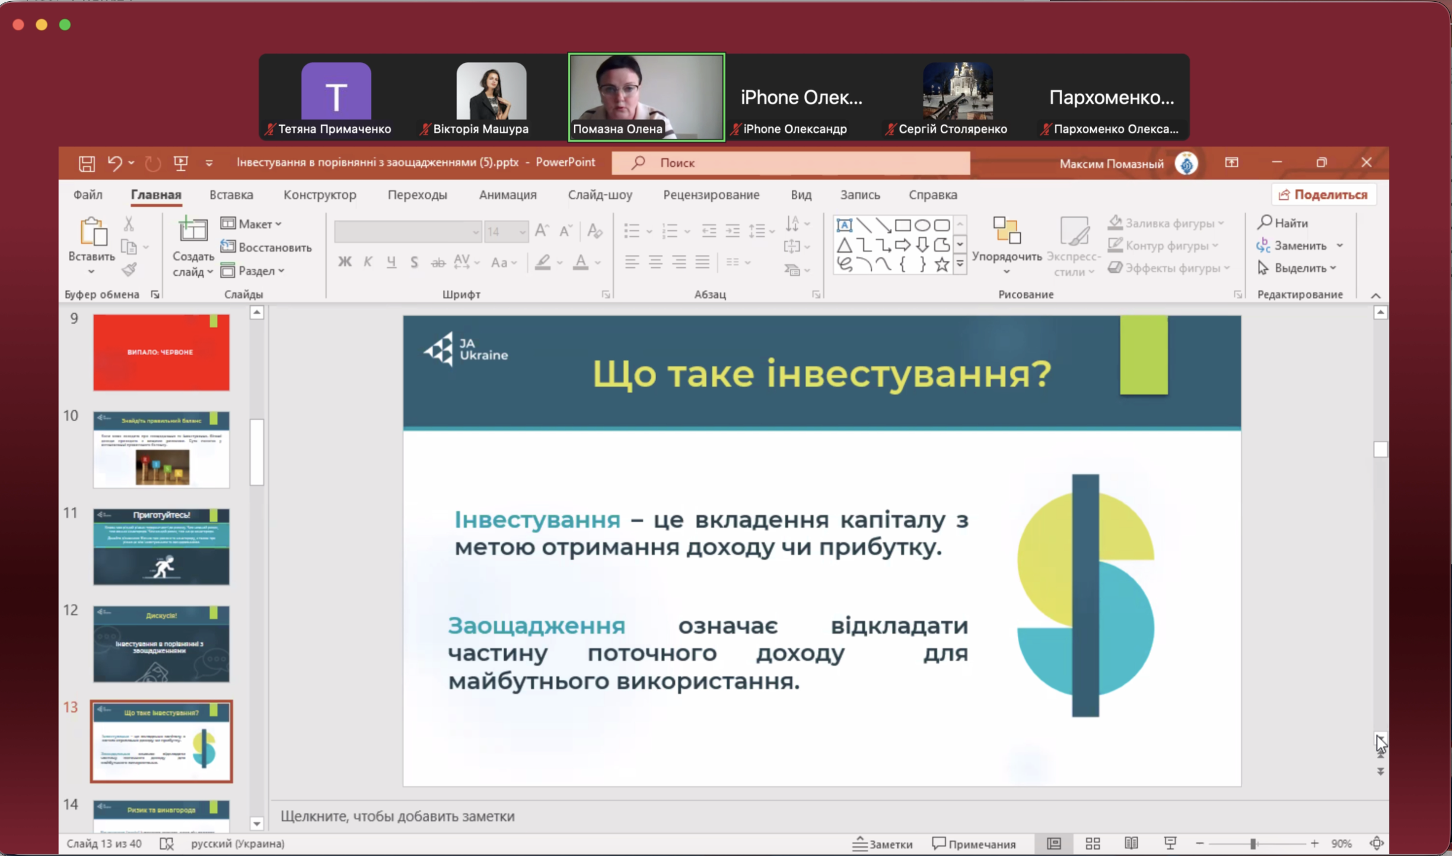Open the Вставка ribbon tab
1452x856 pixels.
pos(231,194)
